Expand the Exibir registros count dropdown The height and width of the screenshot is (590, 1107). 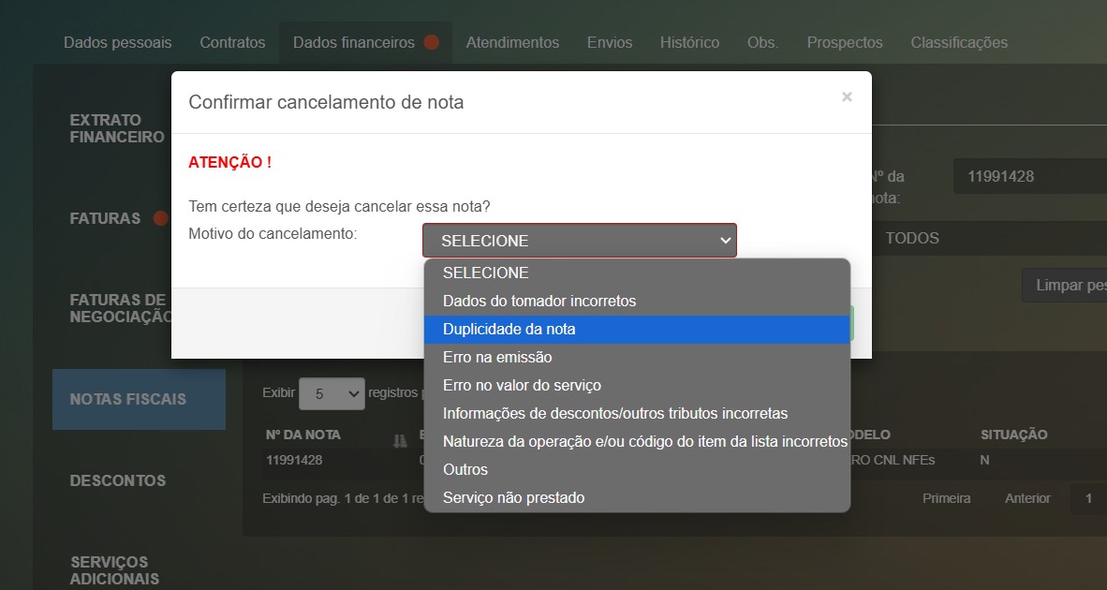pyautogui.click(x=331, y=394)
